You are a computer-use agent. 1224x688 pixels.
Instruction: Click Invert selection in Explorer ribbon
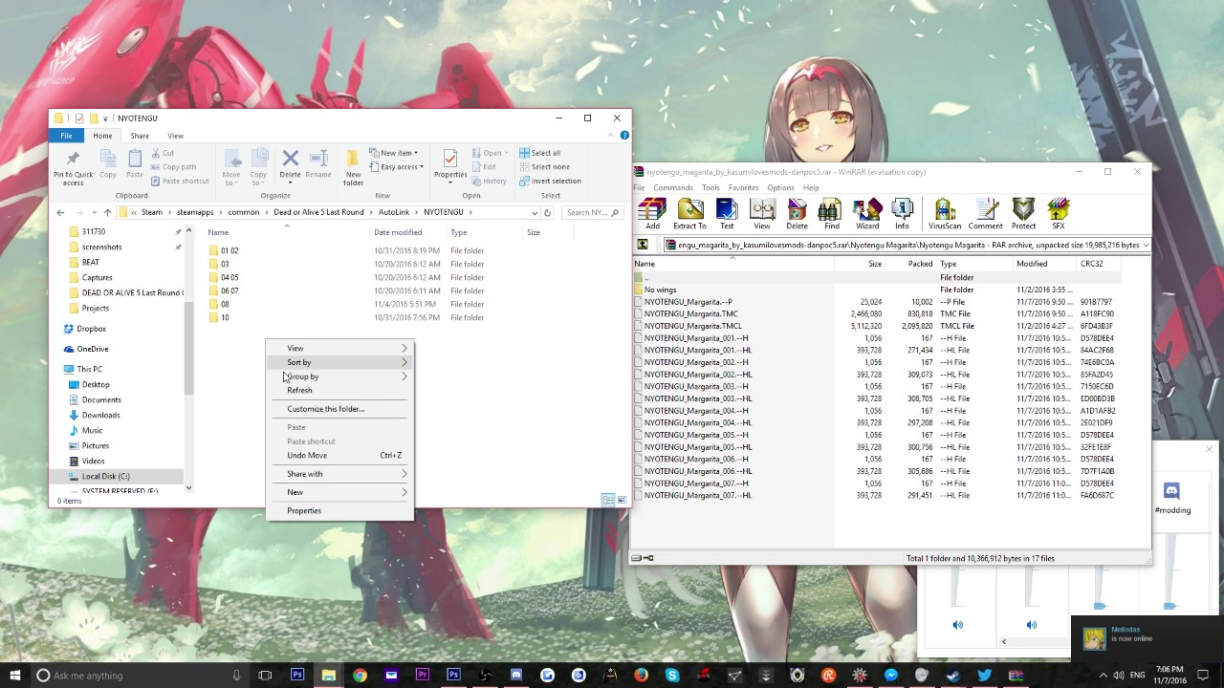pos(550,181)
